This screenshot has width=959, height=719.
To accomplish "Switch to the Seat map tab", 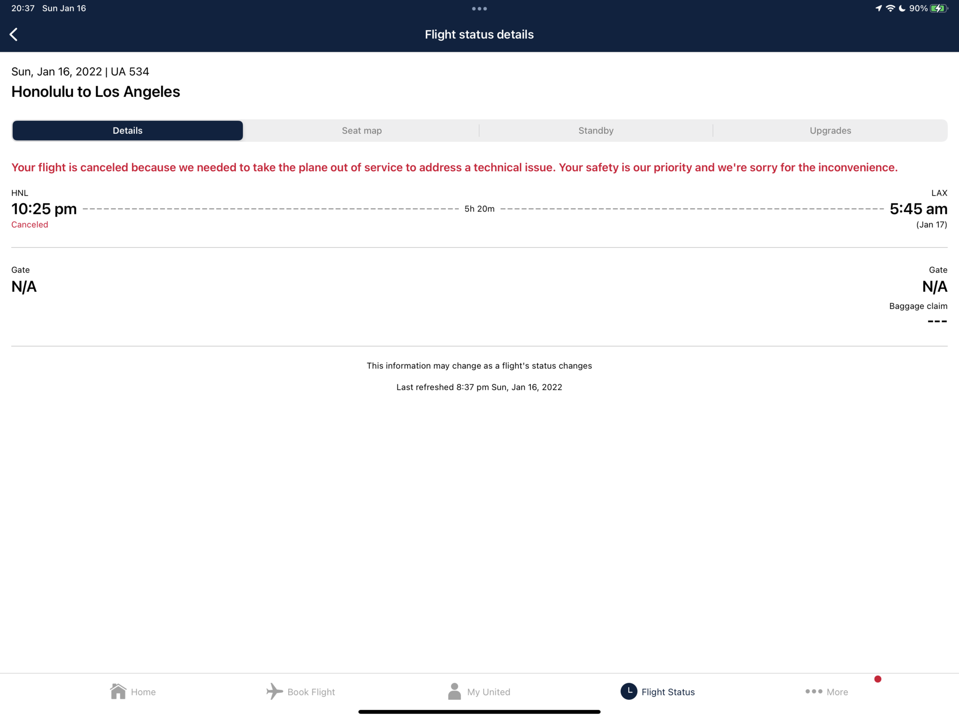I will click(x=362, y=130).
